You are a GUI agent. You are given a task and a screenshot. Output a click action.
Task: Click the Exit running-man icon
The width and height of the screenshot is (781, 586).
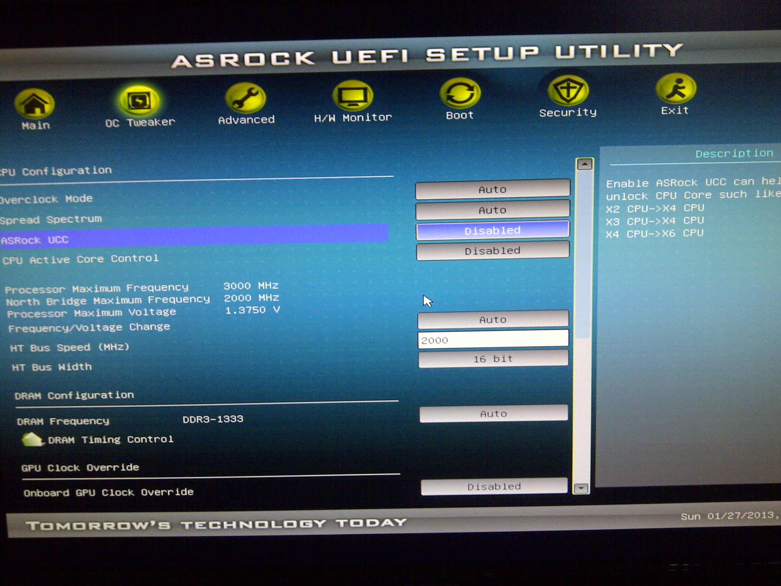(675, 88)
